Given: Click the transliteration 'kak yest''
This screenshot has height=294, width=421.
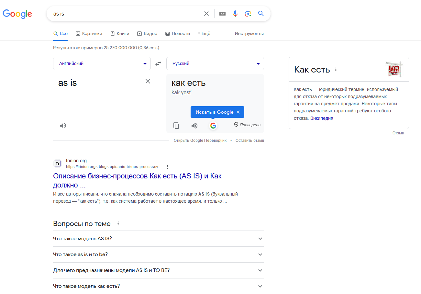Looking at the screenshot, I should coord(182,93).
